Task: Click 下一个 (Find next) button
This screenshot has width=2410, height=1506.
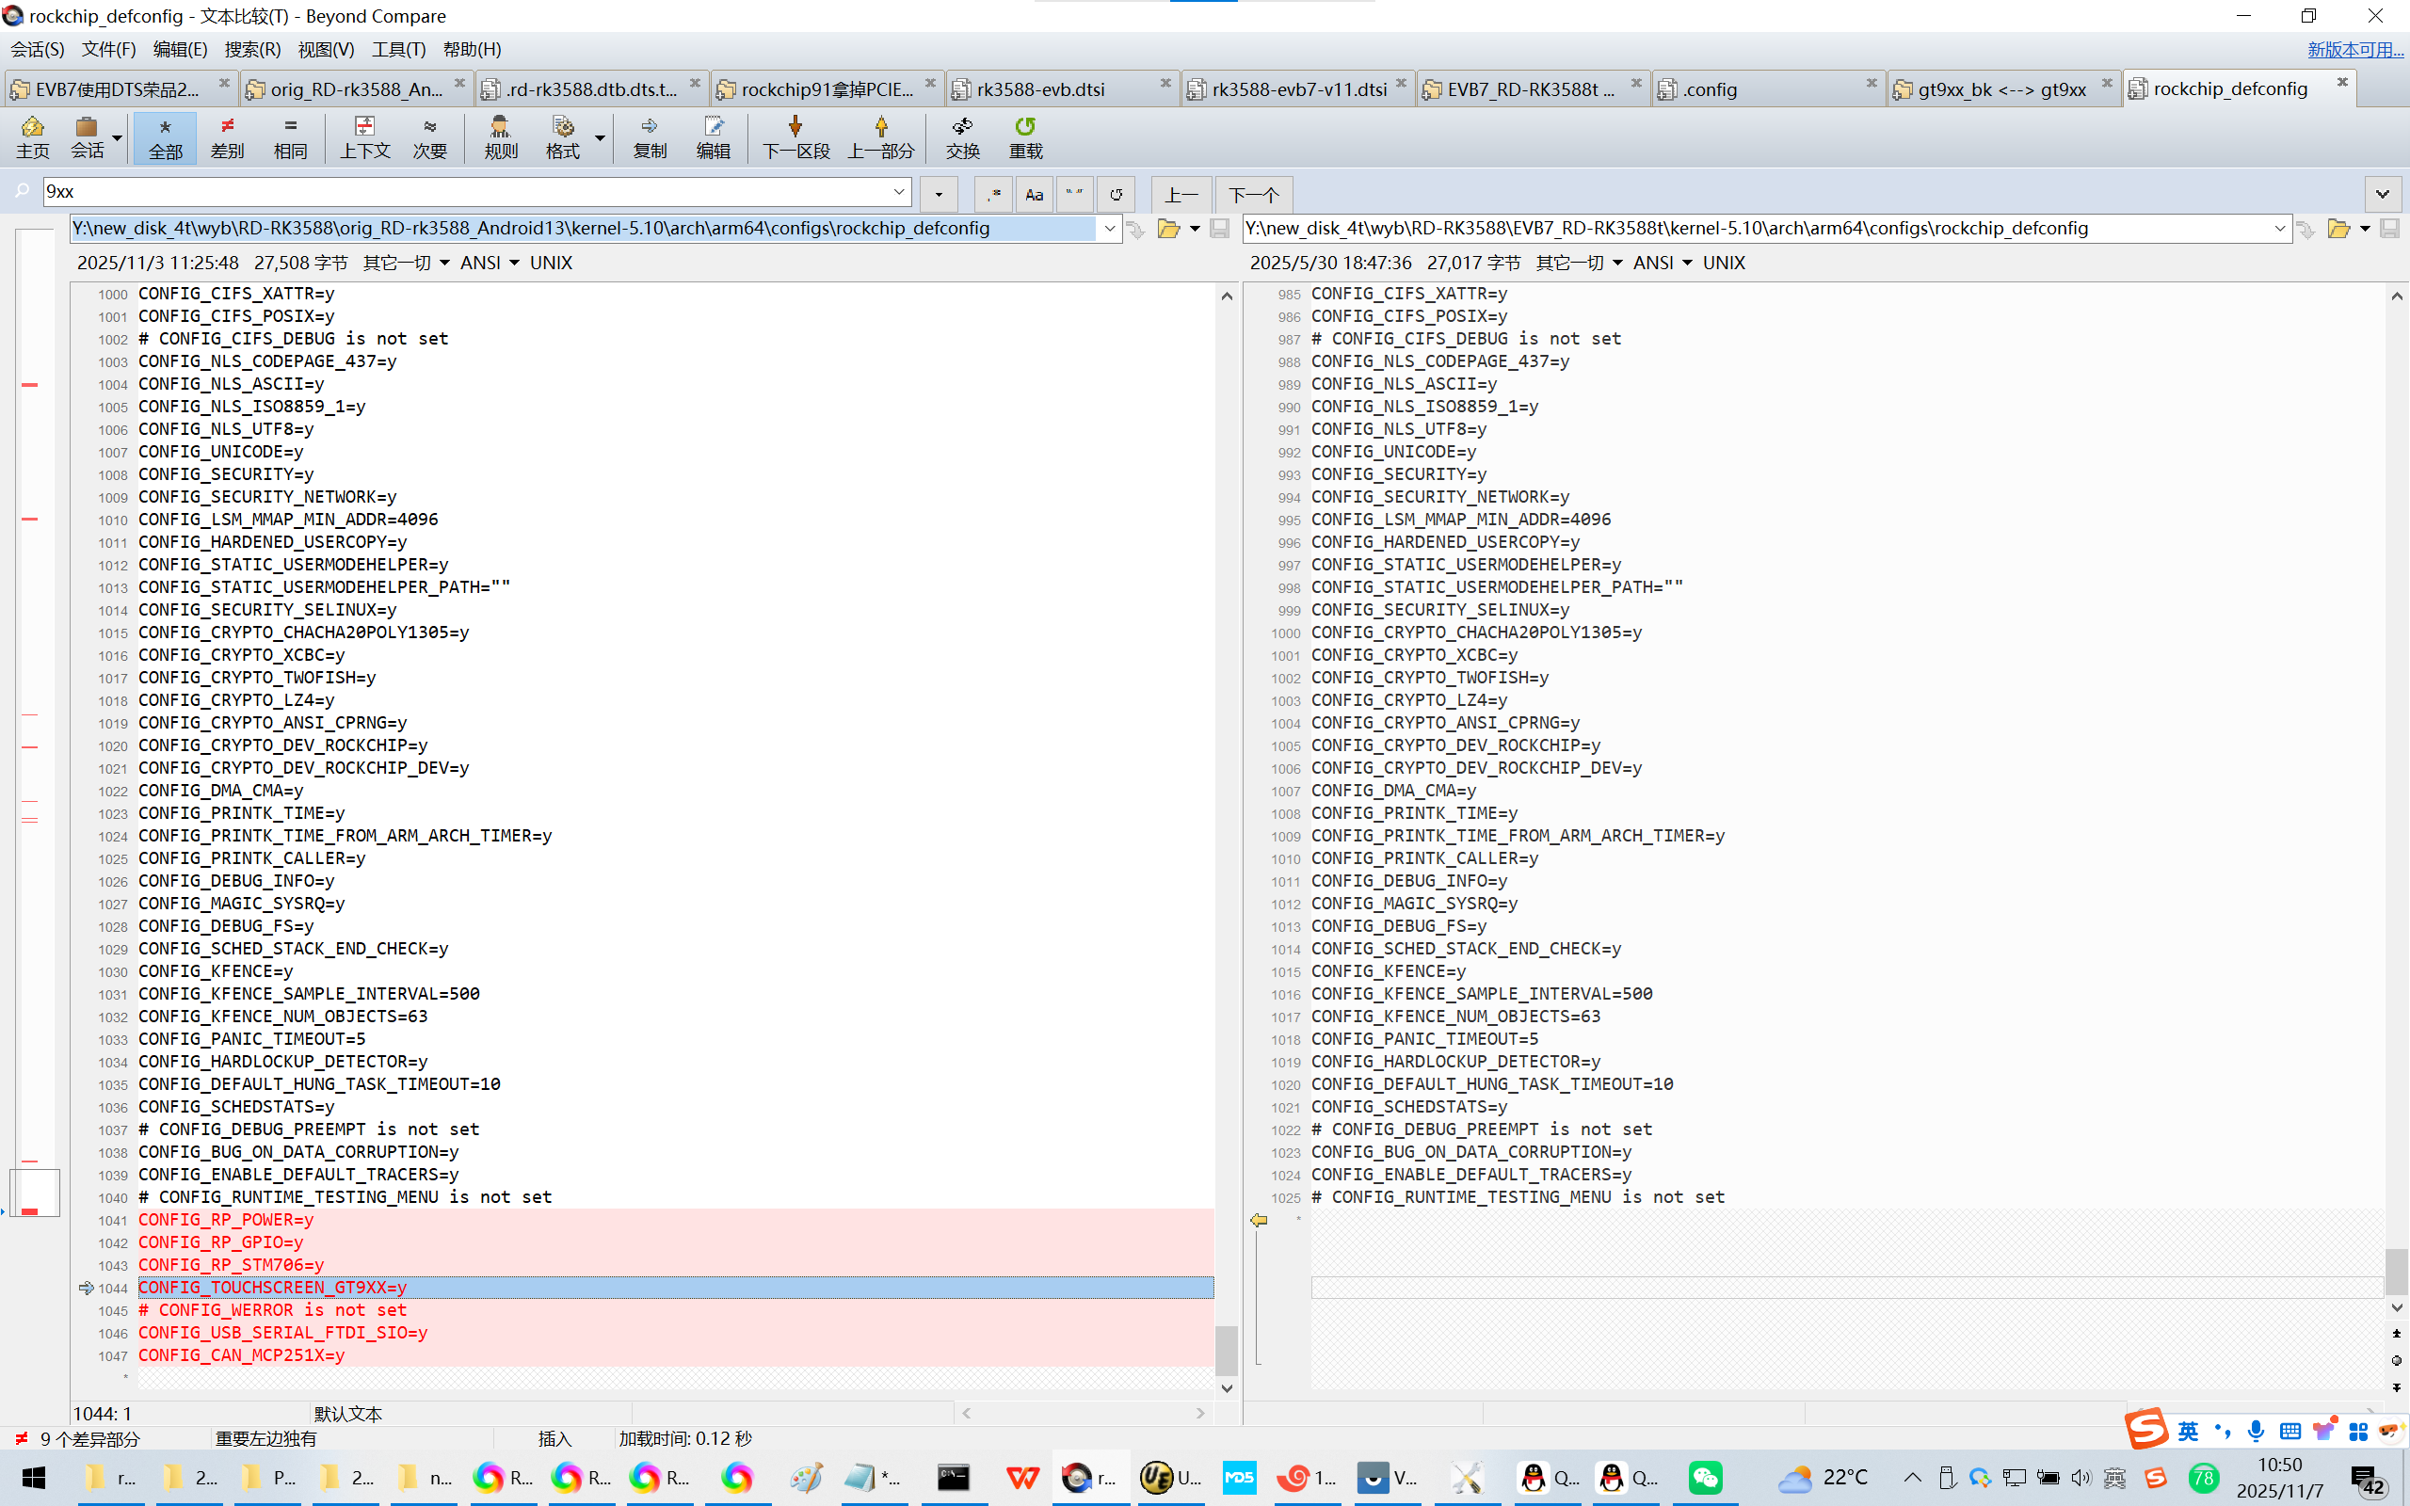Action: tap(1253, 194)
